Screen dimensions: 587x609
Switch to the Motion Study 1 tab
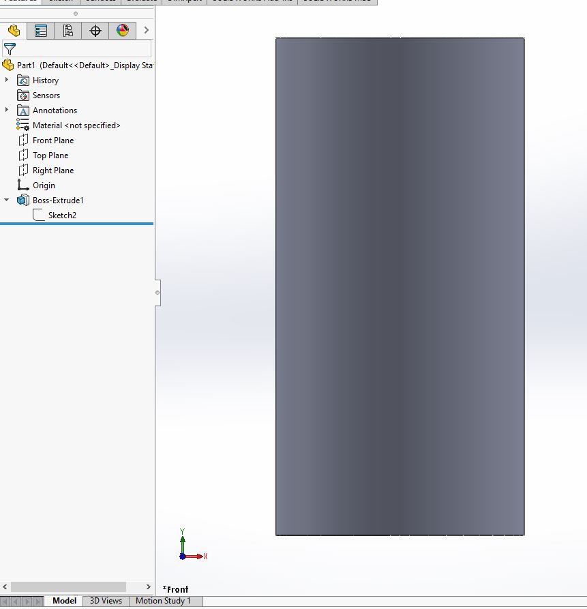pyautogui.click(x=164, y=601)
